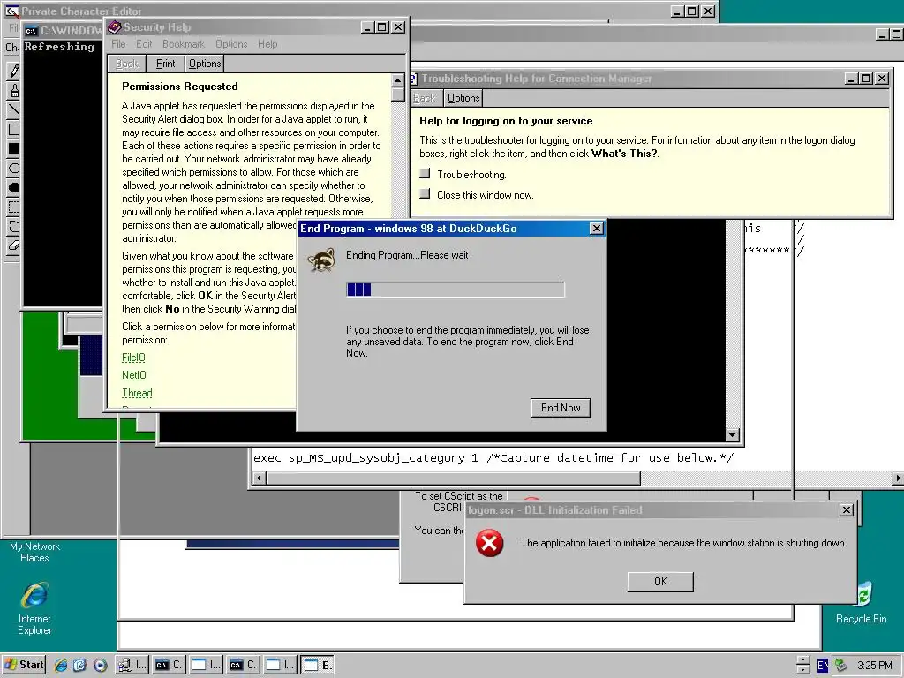The height and width of the screenshot is (678, 904).
Task: Open the FileIO permission link
Action: [133, 358]
